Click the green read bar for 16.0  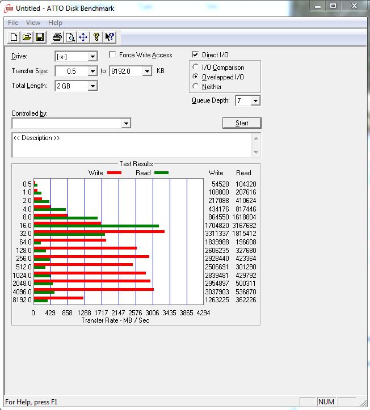pos(96,226)
